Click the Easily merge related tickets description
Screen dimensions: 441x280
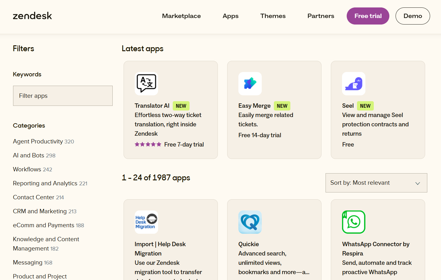click(x=266, y=120)
